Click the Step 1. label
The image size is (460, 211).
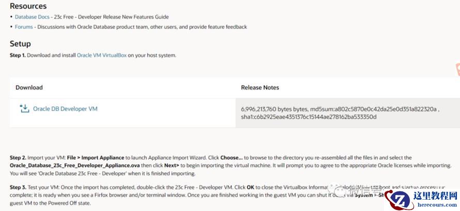tap(18, 55)
